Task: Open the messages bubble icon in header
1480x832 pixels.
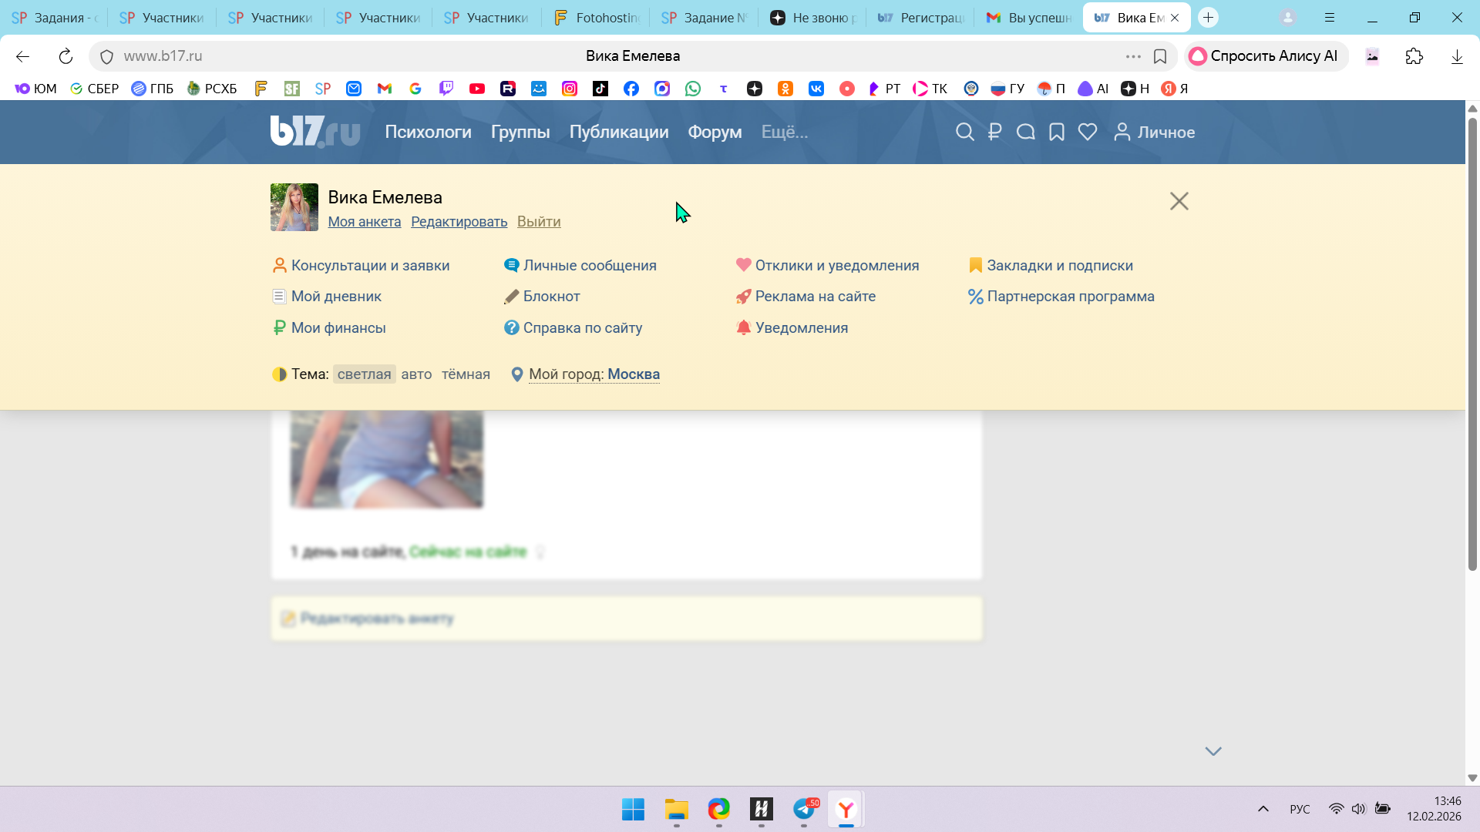Action: pos(1025,133)
